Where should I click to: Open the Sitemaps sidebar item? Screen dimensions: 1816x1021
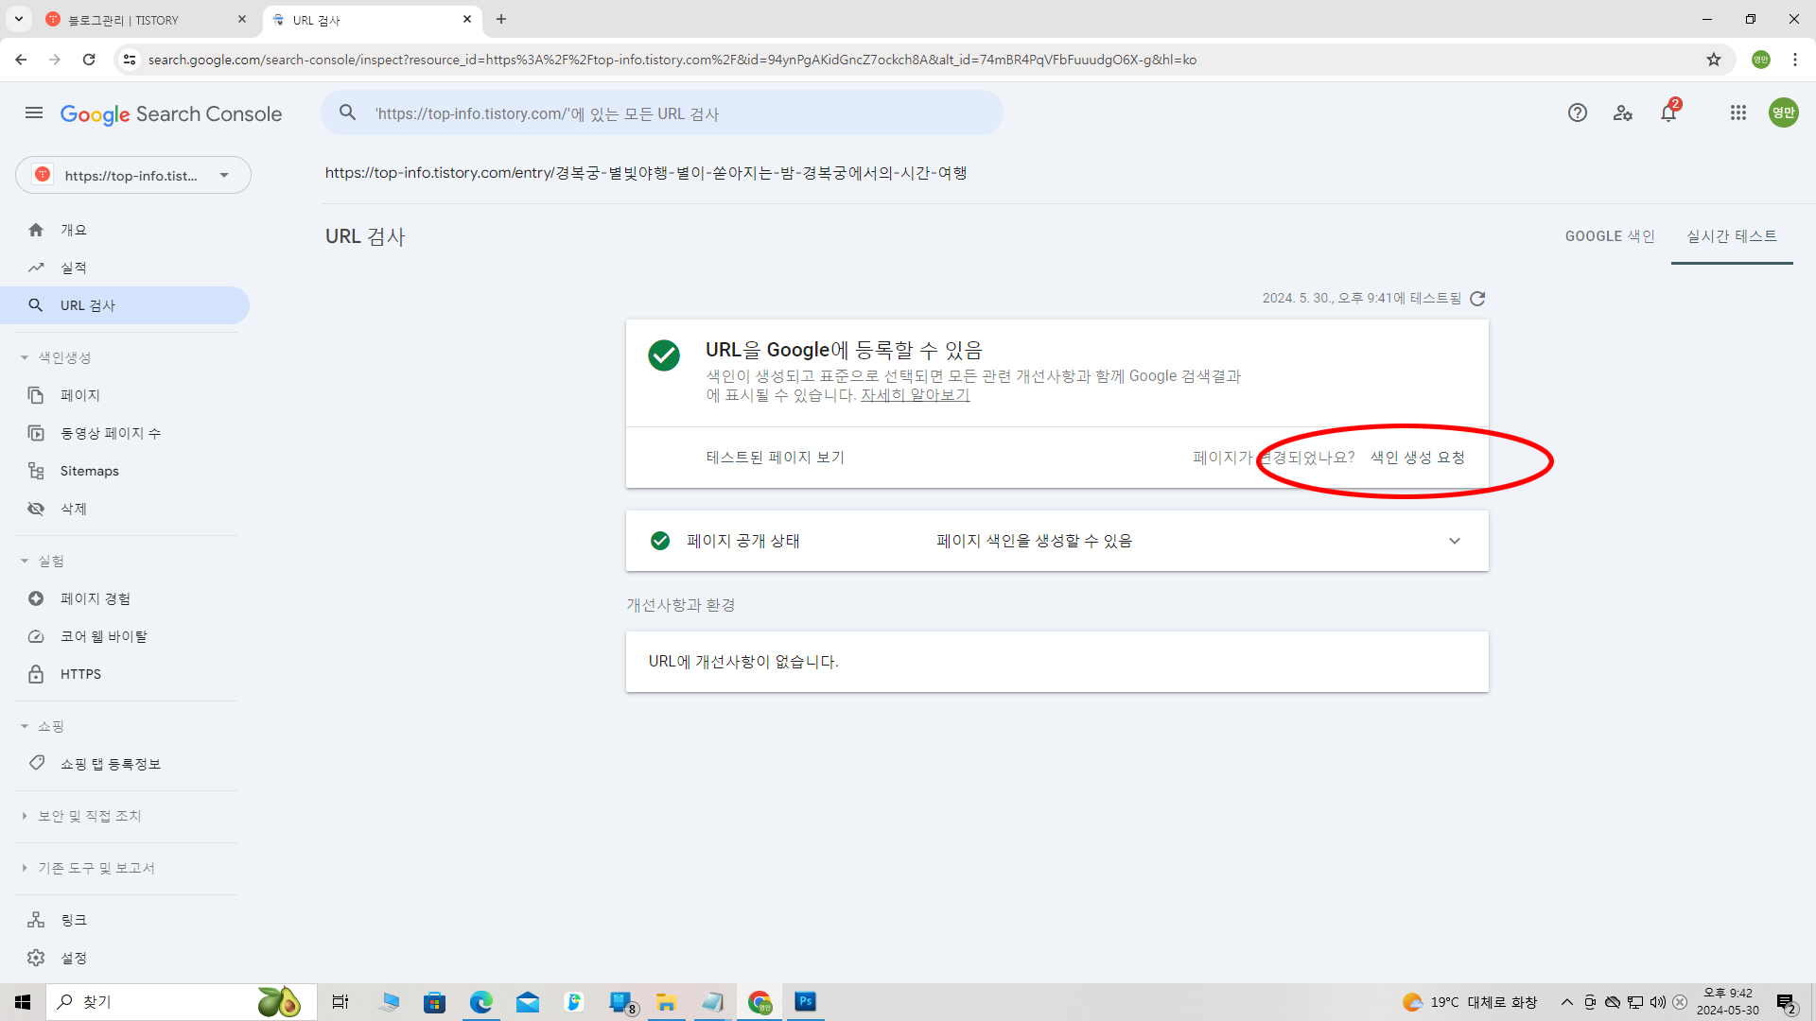[89, 471]
